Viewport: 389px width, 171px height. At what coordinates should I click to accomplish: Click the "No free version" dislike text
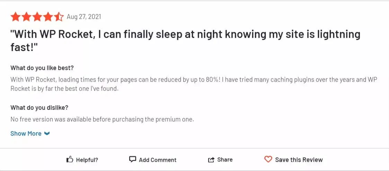(102, 120)
